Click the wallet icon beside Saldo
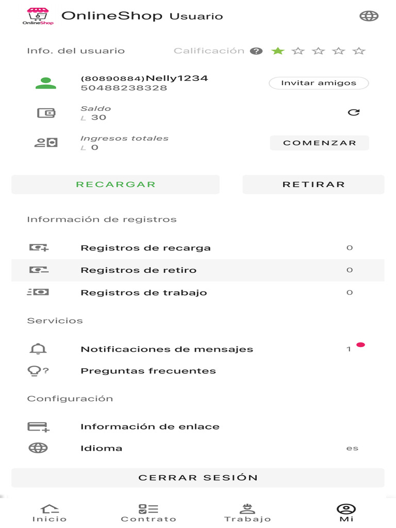The height and width of the screenshot is (528, 396). pyautogui.click(x=46, y=113)
